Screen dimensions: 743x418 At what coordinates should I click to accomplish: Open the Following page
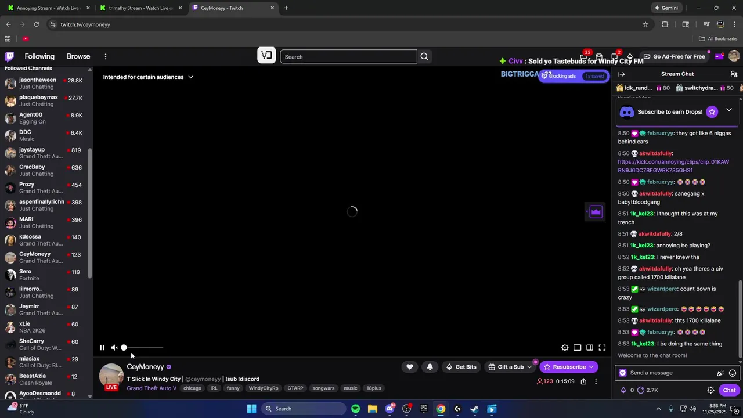(39, 56)
